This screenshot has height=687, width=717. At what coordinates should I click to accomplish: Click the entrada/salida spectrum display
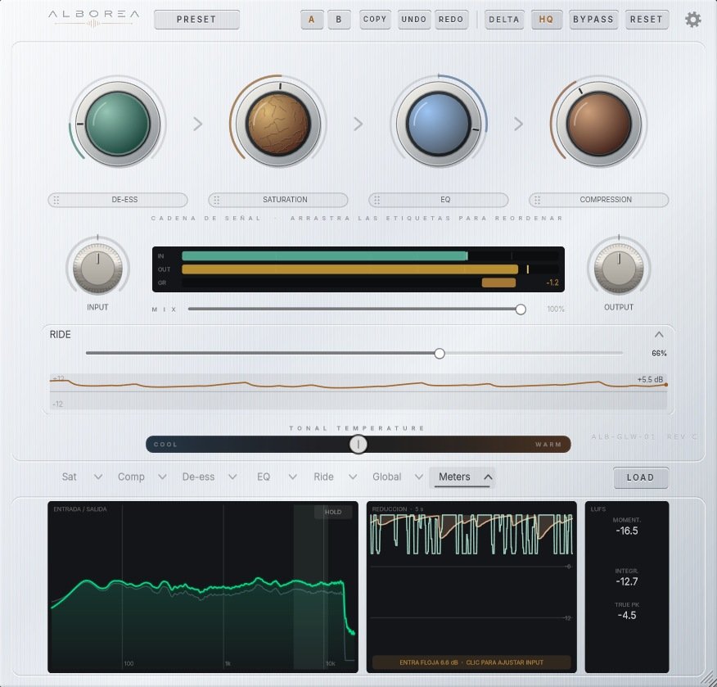203,587
